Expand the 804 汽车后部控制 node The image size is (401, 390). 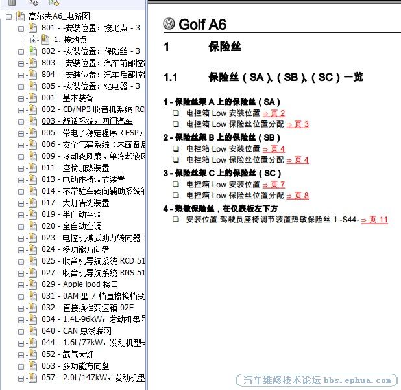pyautogui.click(x=21, y=75)
